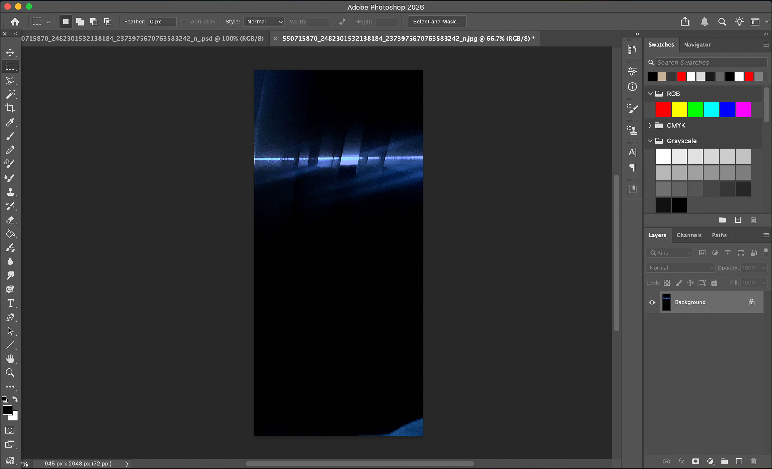Expand the CMYK swatch folder
This screenshot has height=469, width=772.
(650, 126)
